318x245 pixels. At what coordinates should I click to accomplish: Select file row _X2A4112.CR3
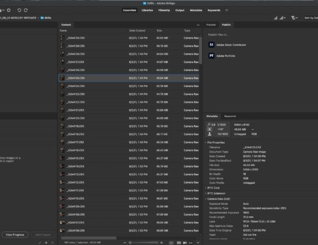[x=129, y=183]
